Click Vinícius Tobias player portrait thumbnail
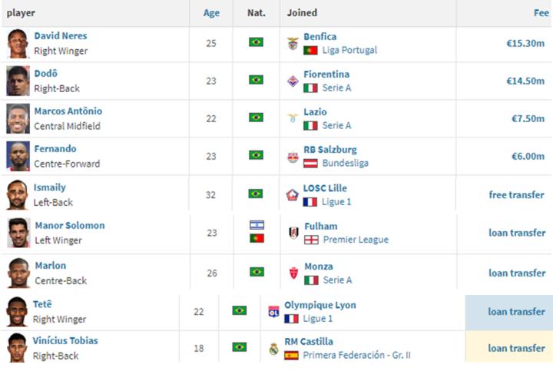Image resolution: width=553 pixels, height=371 pixels. pos(18,347)
